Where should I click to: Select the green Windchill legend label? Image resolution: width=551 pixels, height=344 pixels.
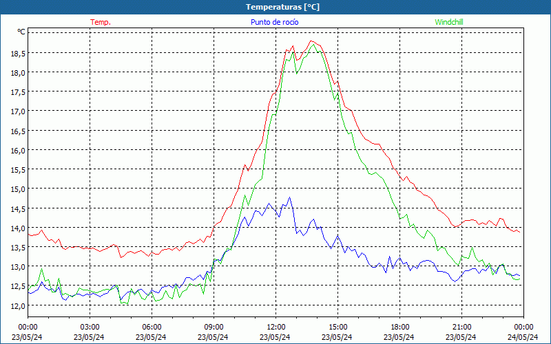point(449,22)
